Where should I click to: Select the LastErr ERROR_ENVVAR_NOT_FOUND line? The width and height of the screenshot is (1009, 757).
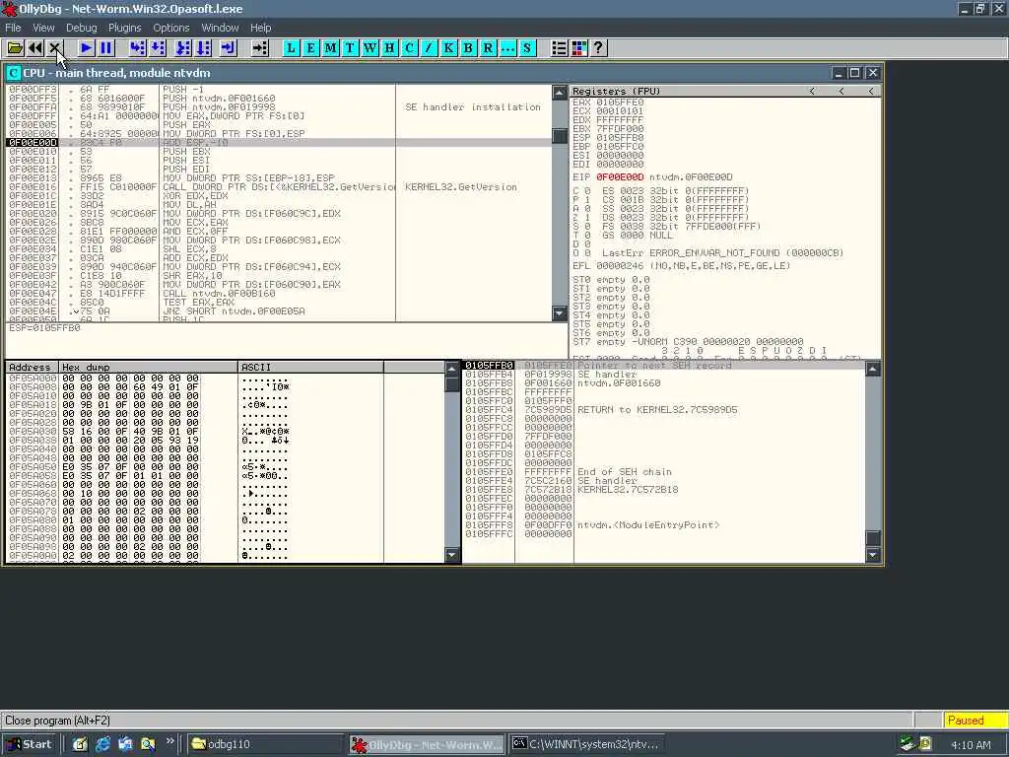point(722,252)
